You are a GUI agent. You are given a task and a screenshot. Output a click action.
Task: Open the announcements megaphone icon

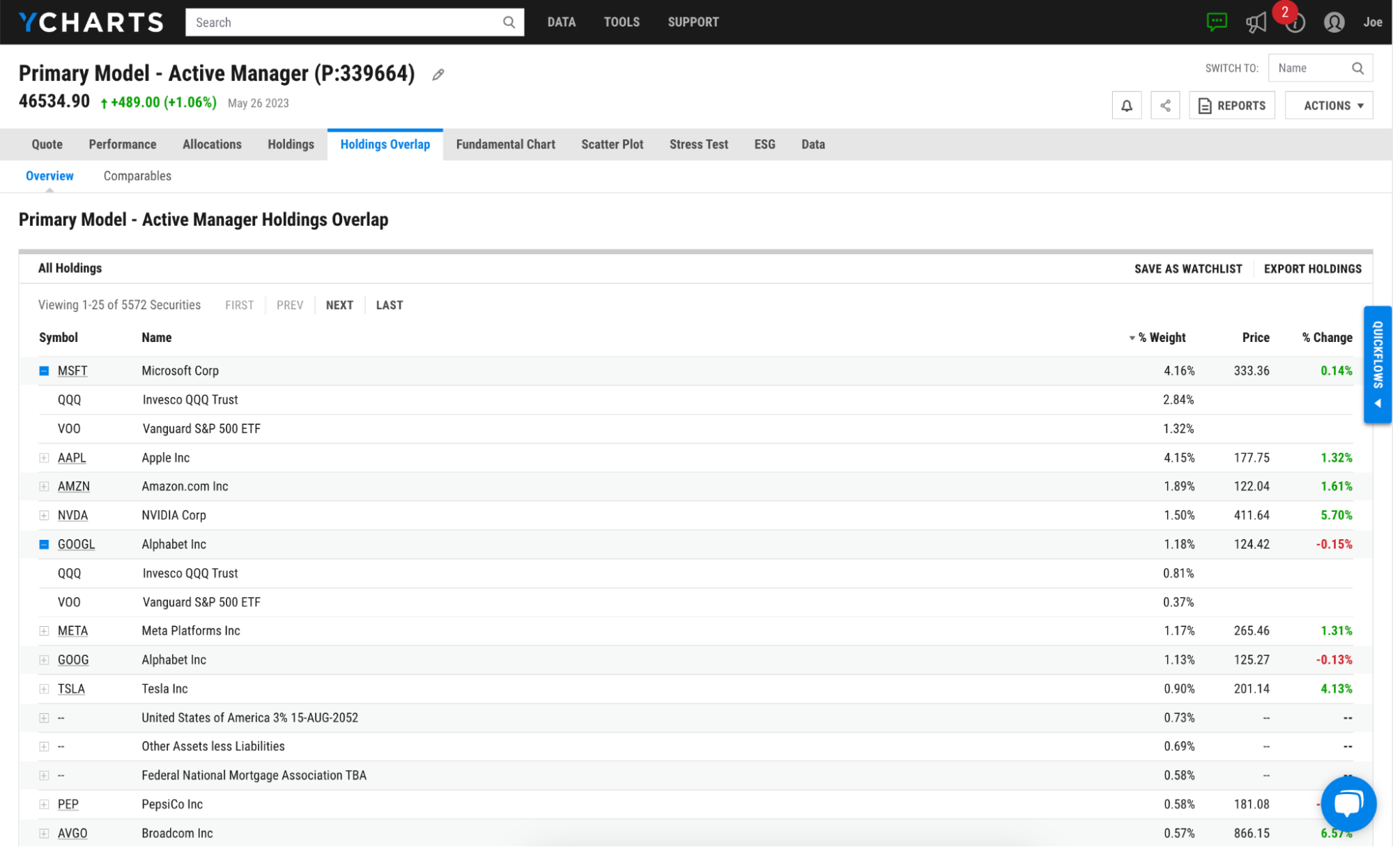[x=1256, y=22]
